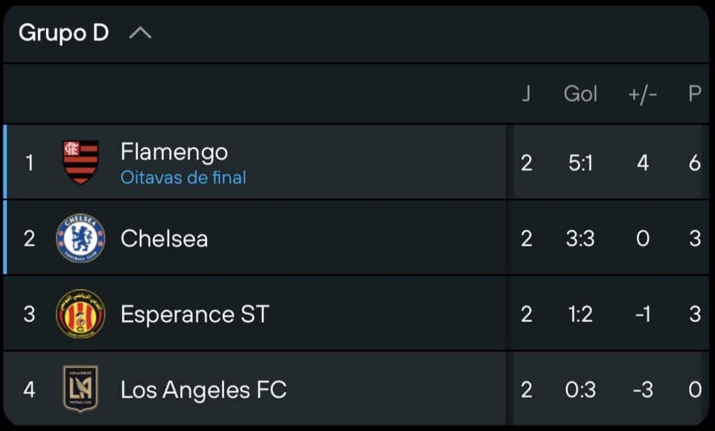Click Los Angeles FC's 0:3 goals value

pos(580,390)
